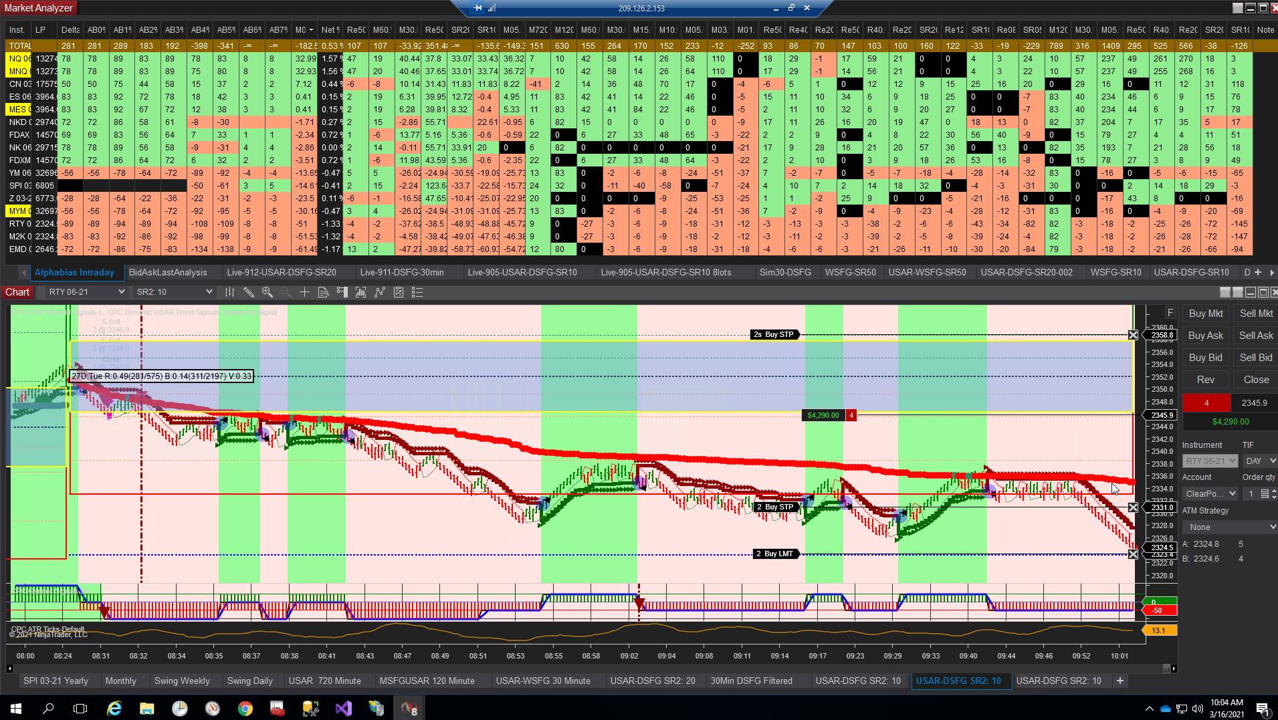The image size is (1278, 720).
Task: Open the indicators icon on the chart toolbar
Action: 360,292
